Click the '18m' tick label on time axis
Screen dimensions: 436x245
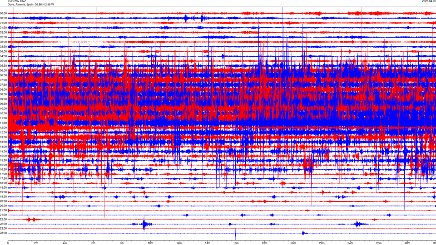coord(264,243)
